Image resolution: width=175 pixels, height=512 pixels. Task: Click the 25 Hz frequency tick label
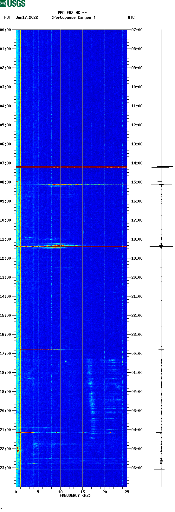pos(127,492)
